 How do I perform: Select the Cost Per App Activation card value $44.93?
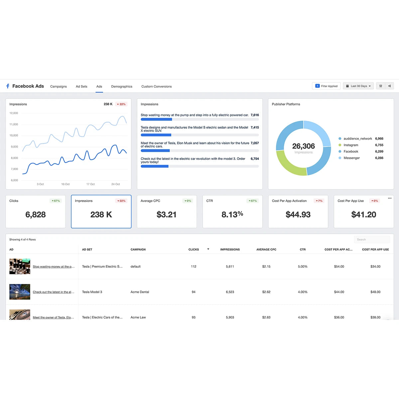(298, 215)
